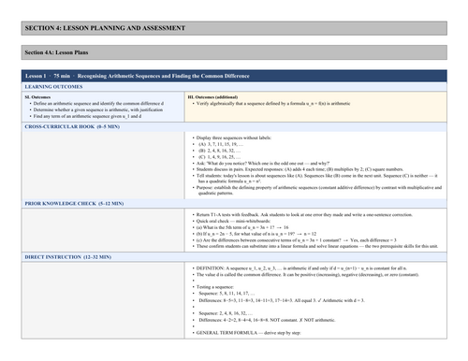468x361 pixels.
Task: Click 'These confirm students can substitute' bullet
Action: coord(316,246)
